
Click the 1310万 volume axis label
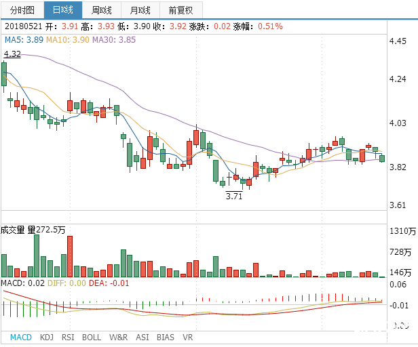402,231
